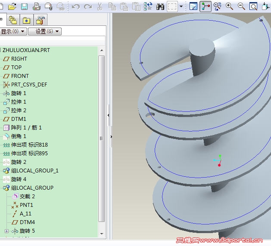Select ZHULUOXUAN.PRT root node
271x246 pixels.
[26, 50]
